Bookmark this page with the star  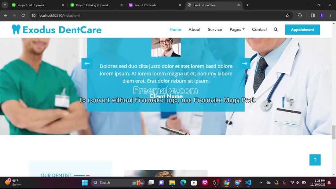287,15
